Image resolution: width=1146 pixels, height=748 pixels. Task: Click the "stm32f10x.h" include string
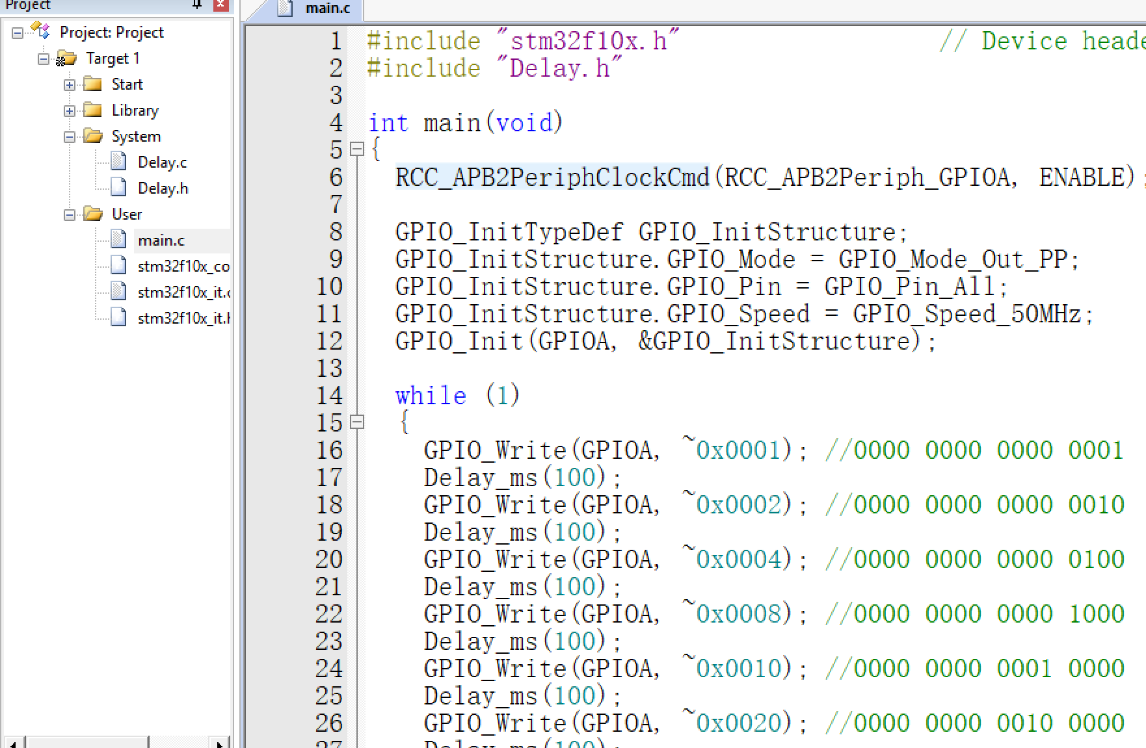[588, 41]
